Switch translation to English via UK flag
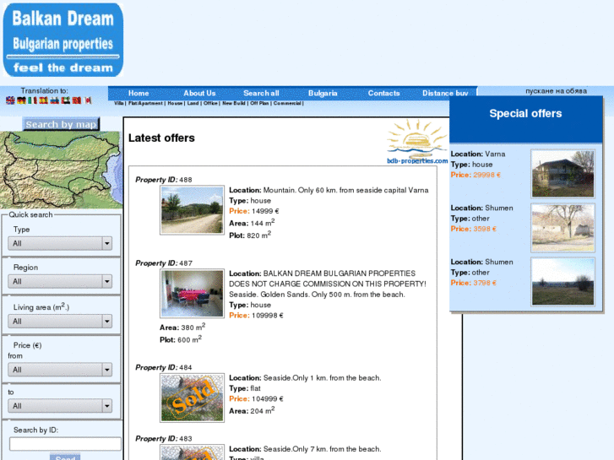The width and height of the screenshot is (614, 460). pyautogui.click(x=11, y=100)
